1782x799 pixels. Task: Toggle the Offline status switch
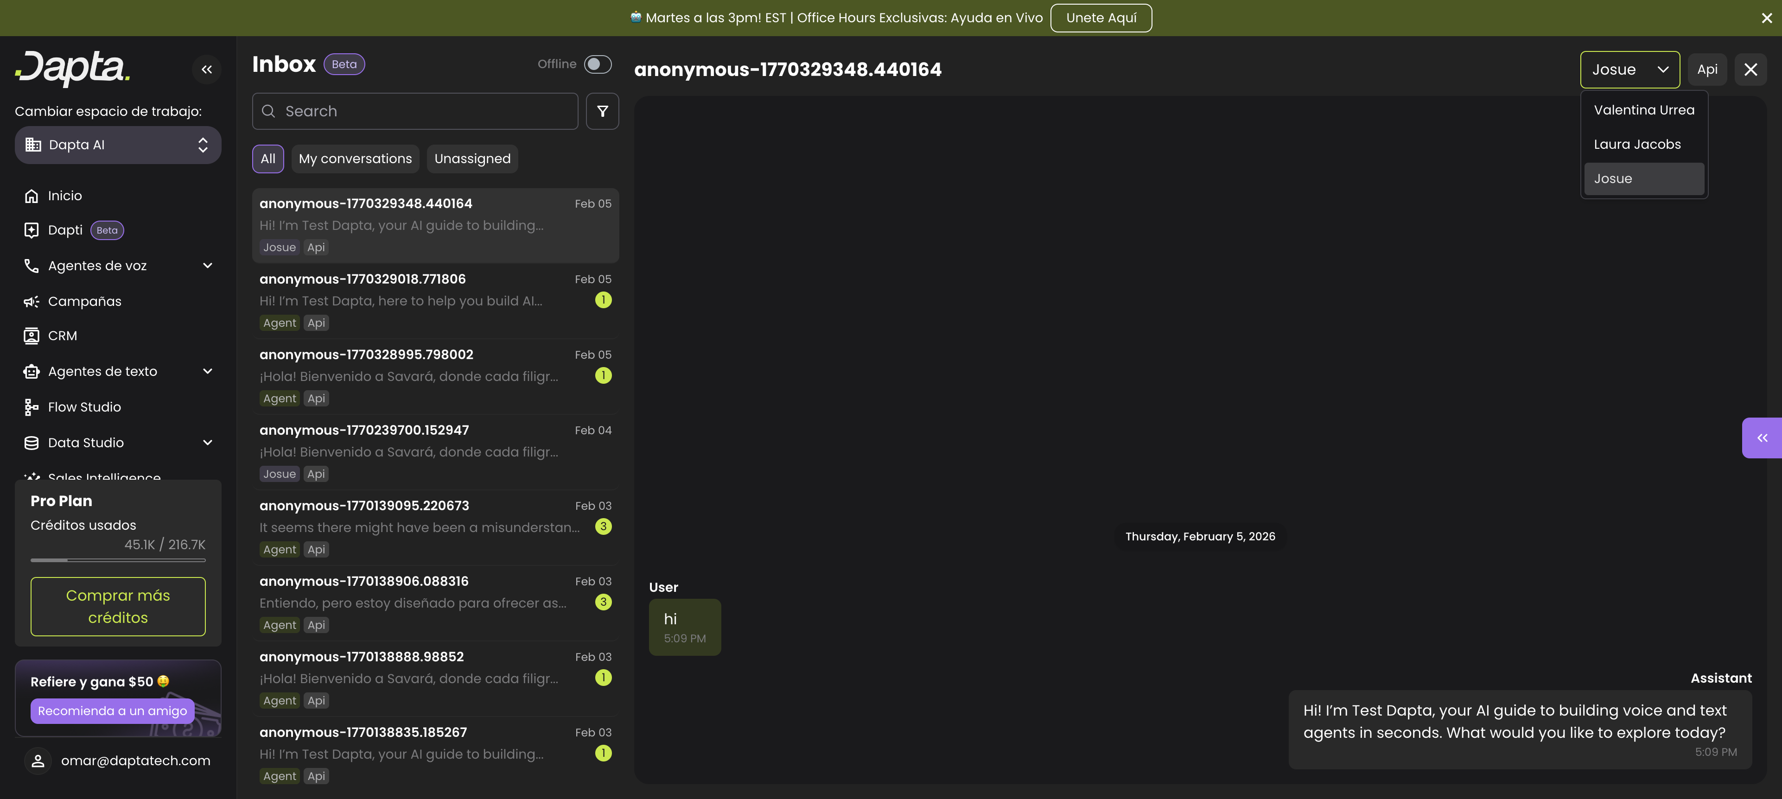[x=597, y=63]
